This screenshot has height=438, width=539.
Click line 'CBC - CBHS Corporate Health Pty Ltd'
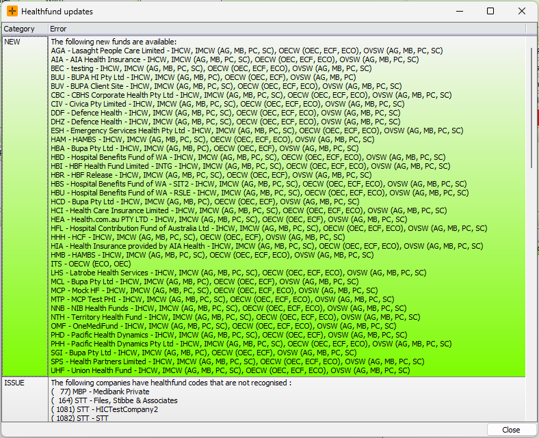point(251,95)
